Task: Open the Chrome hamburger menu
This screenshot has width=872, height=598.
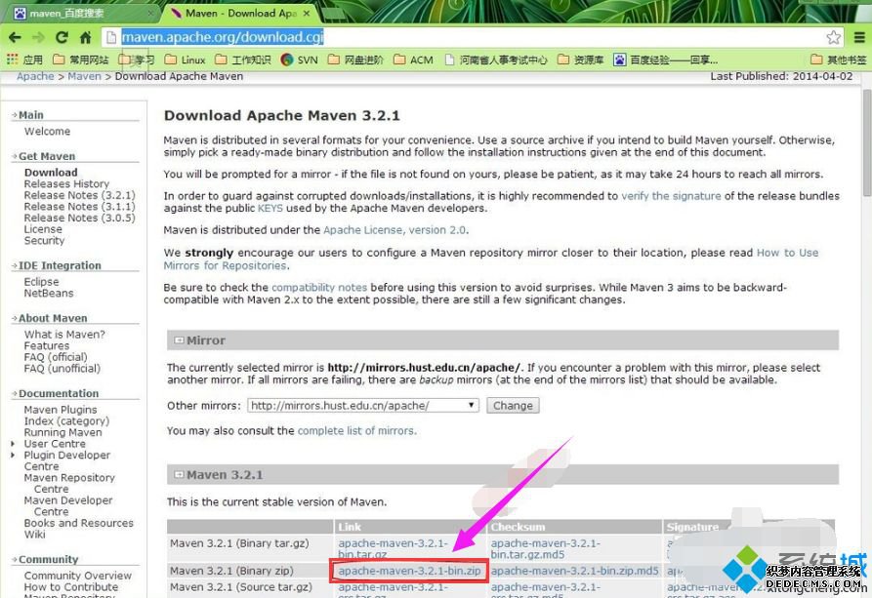Action: pos(857,37)
